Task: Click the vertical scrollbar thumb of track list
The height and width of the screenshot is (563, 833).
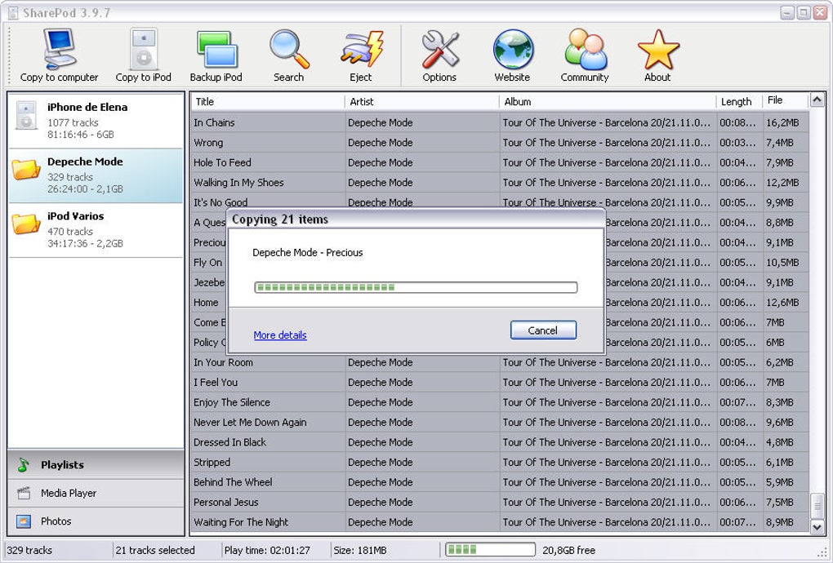Action: pyautogui.click(x=817, y=505)
